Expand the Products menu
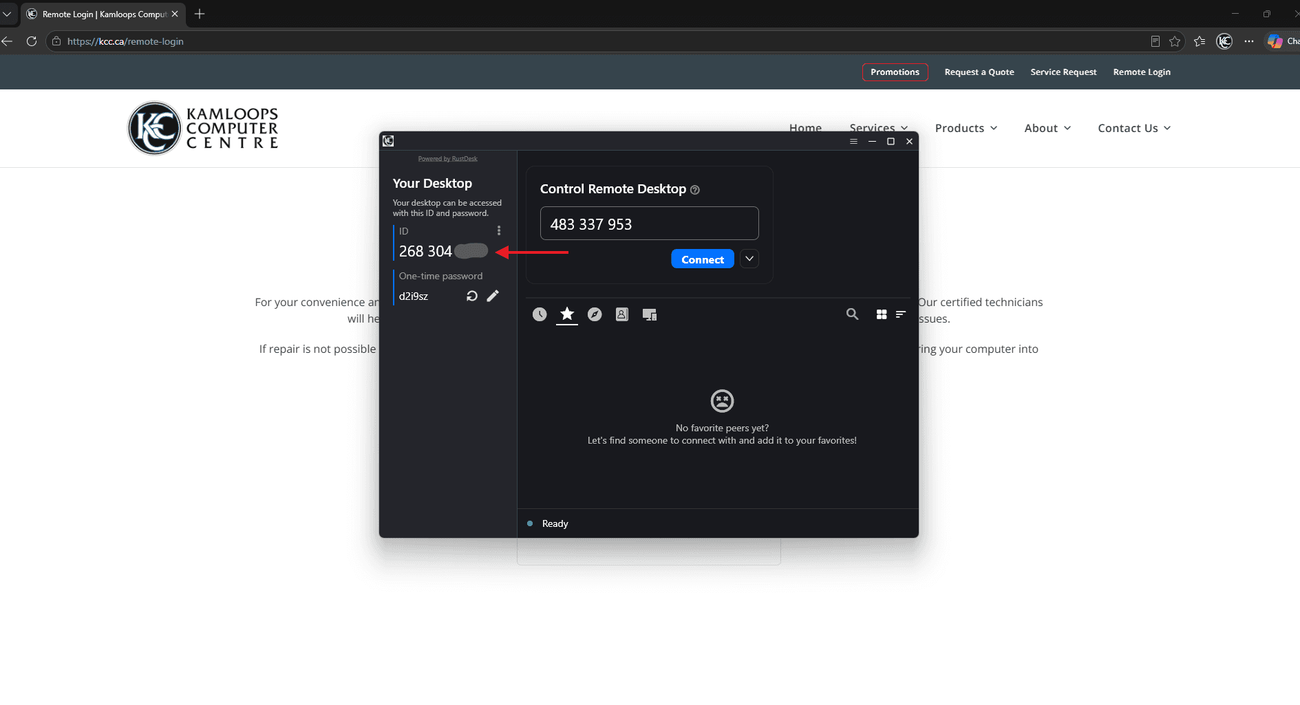The height and width of the screenshot is (705, 1300). tap(966, 128)
